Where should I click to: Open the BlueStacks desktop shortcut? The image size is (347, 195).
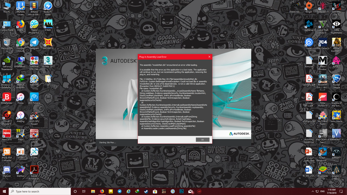tap(323, 171)
